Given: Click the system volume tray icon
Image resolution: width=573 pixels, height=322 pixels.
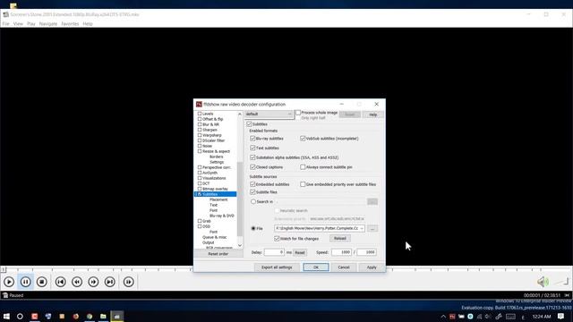Looking at the screenshot, I should (x=488, y=317).
